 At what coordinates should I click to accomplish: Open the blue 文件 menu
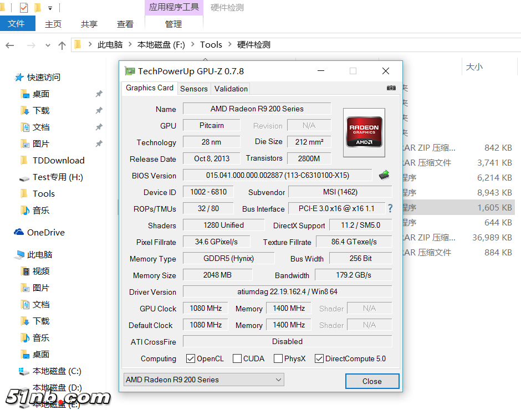tap(17, 24)
